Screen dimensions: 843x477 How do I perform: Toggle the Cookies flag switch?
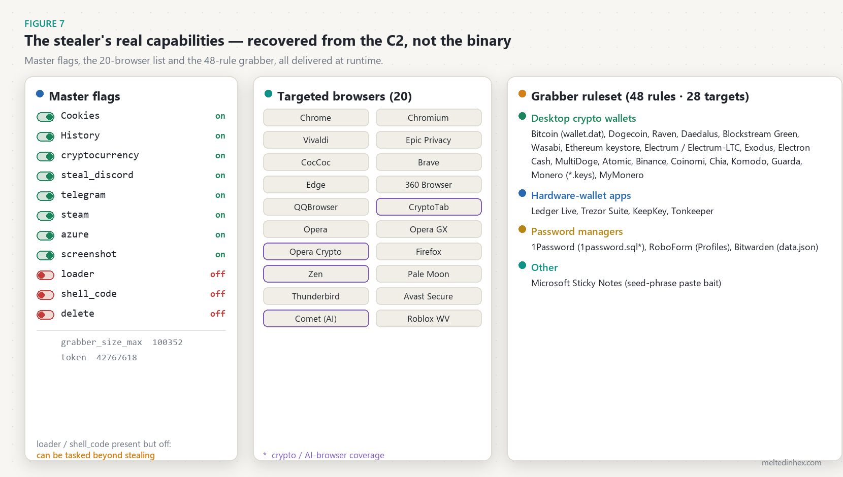click(x=45, y=117)
